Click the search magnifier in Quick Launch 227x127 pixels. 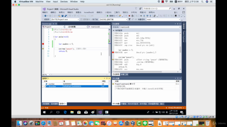click(170, 8)
